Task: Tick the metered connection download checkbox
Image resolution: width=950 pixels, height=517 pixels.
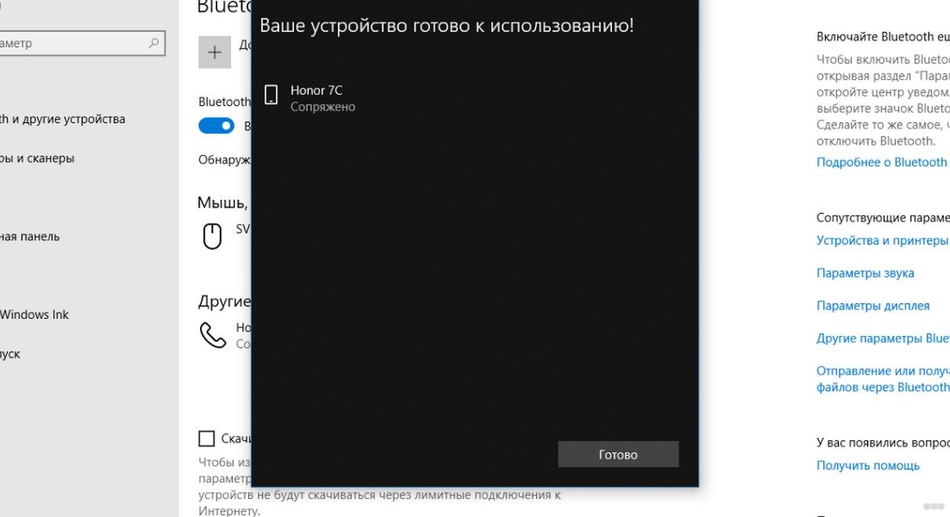Action: click(x=207, y=438)
